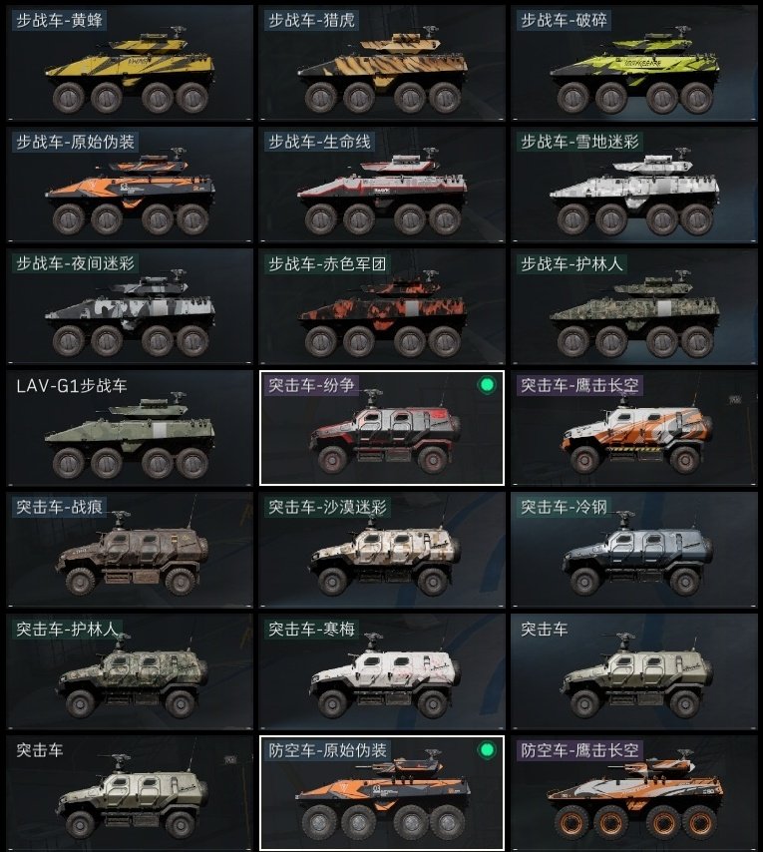Select the 突击车-鹰击长空 skin
Screen dimensions: 763x852
click(x=634, y=428)
